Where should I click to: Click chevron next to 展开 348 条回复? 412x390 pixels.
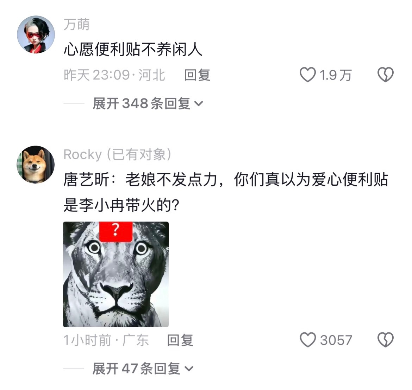pos(199,104)
